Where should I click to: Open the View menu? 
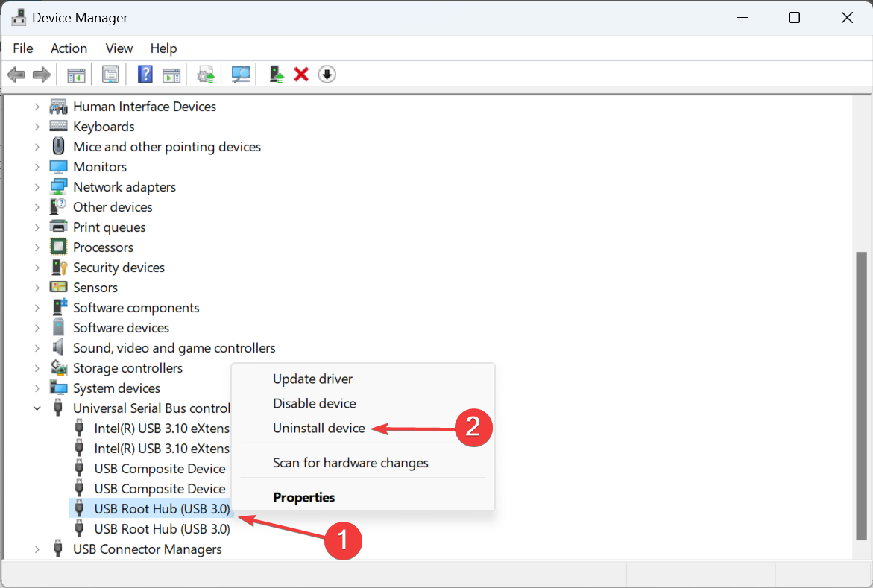click(119, 48)
